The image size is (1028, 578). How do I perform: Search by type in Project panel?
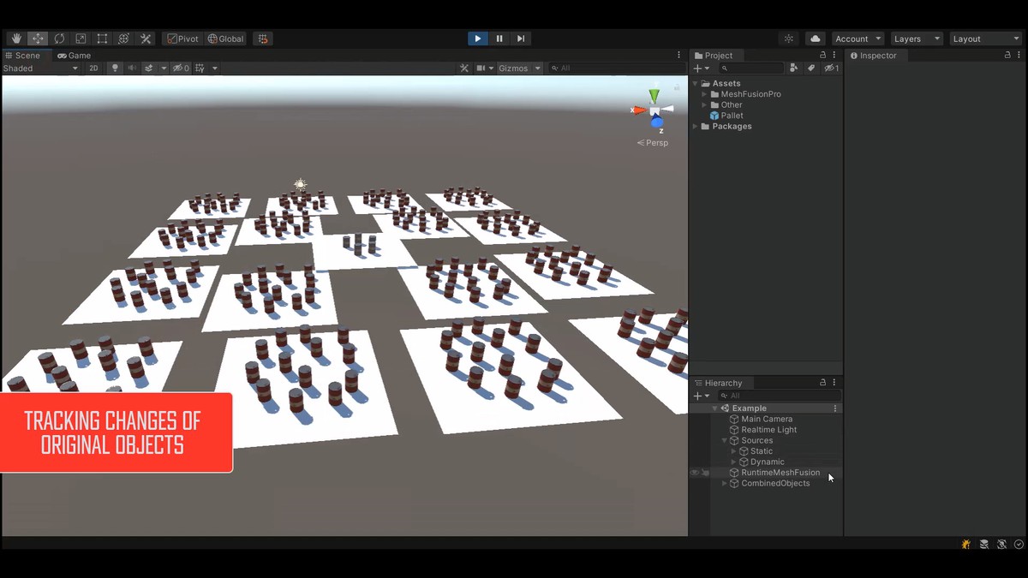[x=794, y=68]
